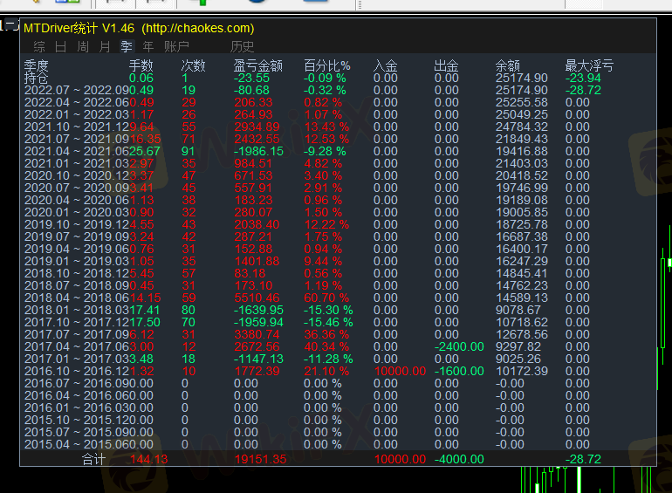The width and height of the screenshot is (672, 493).
Task: Click the 手数 column header
Action: (x=141, y=65)
